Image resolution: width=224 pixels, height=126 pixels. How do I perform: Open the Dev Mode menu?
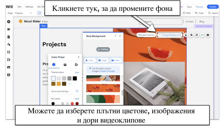pos(41,7)
